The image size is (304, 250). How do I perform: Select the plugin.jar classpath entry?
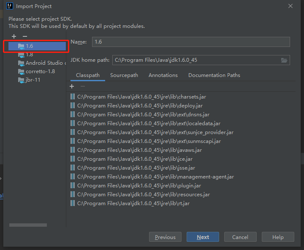136,186
